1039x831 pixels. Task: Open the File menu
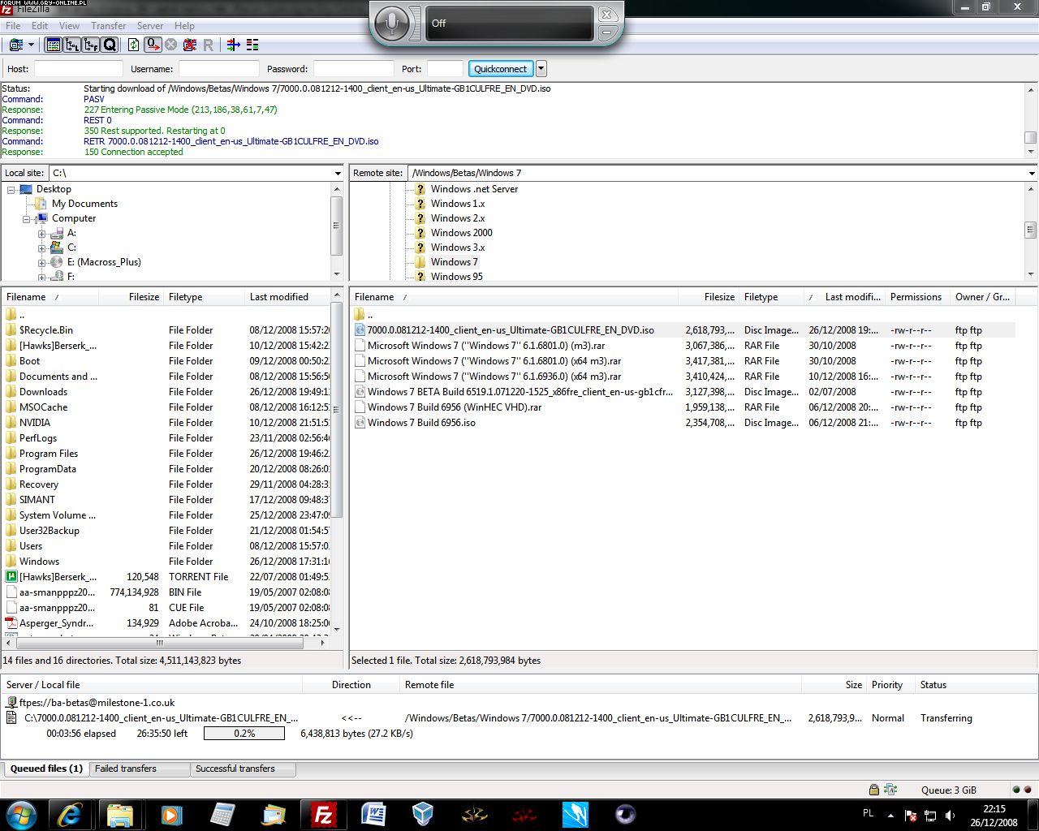(x=13, y=26)
